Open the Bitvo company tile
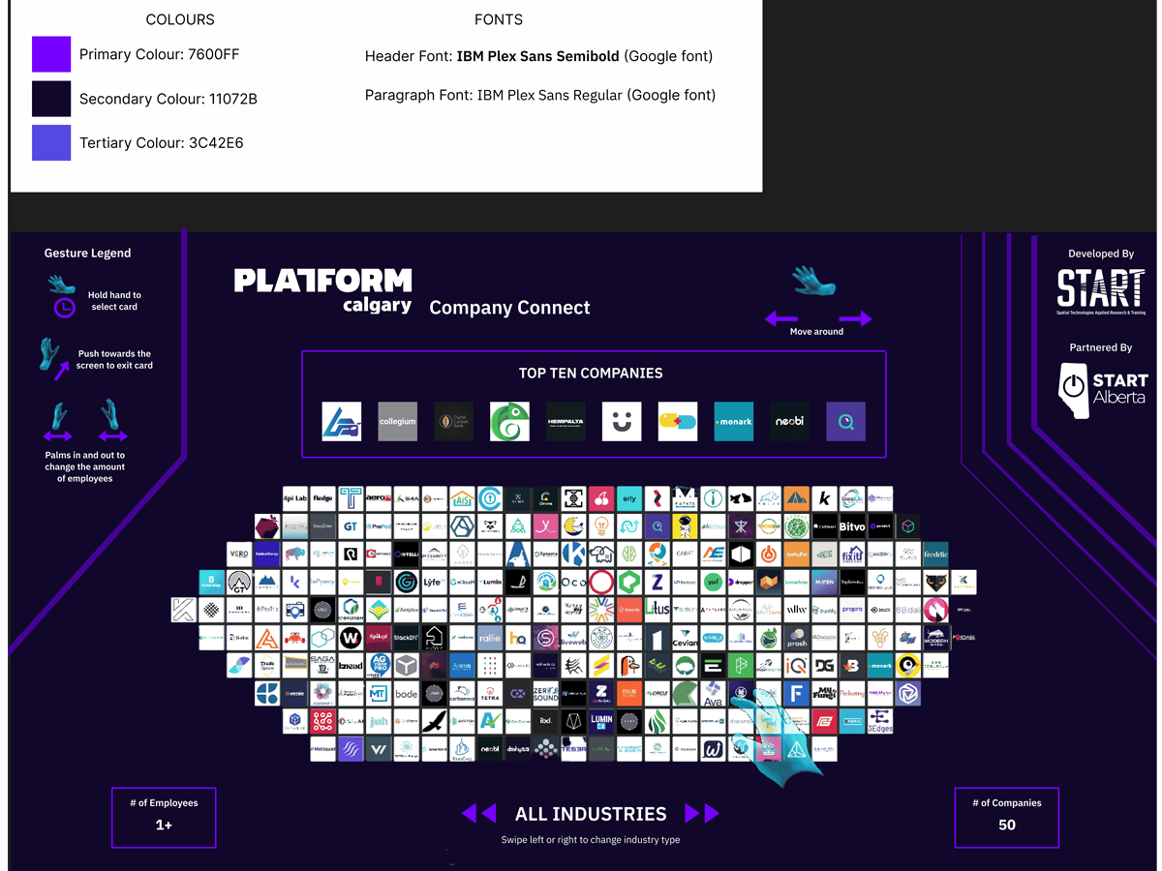Image resolution: width=1162 pixels, height=871 pixels. point(850,526)
